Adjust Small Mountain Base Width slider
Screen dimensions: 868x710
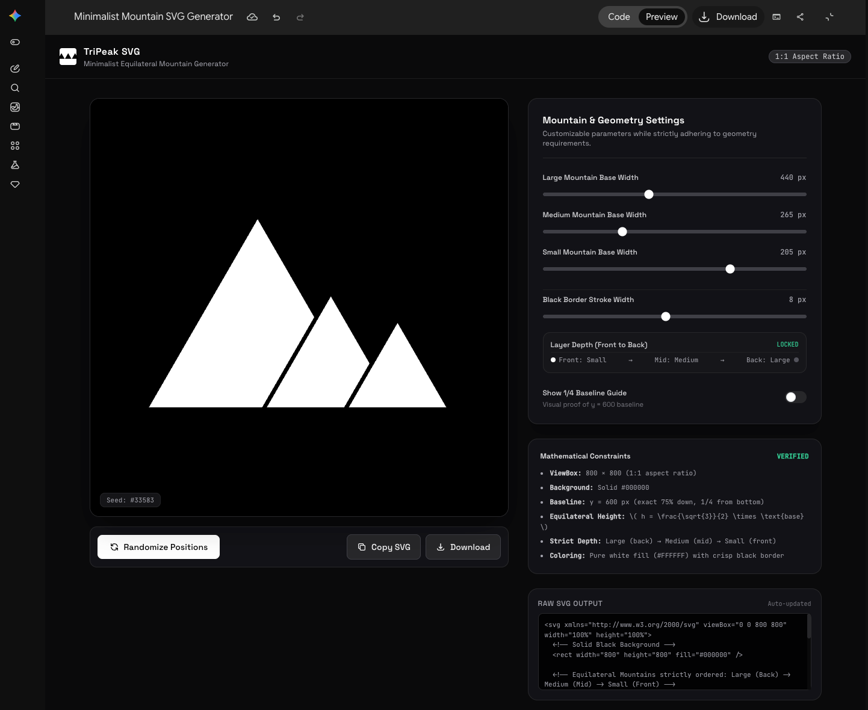[x=674, y=269]
